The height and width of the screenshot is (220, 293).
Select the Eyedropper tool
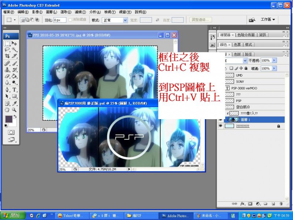pyautogui.click(x=14, y=103)
